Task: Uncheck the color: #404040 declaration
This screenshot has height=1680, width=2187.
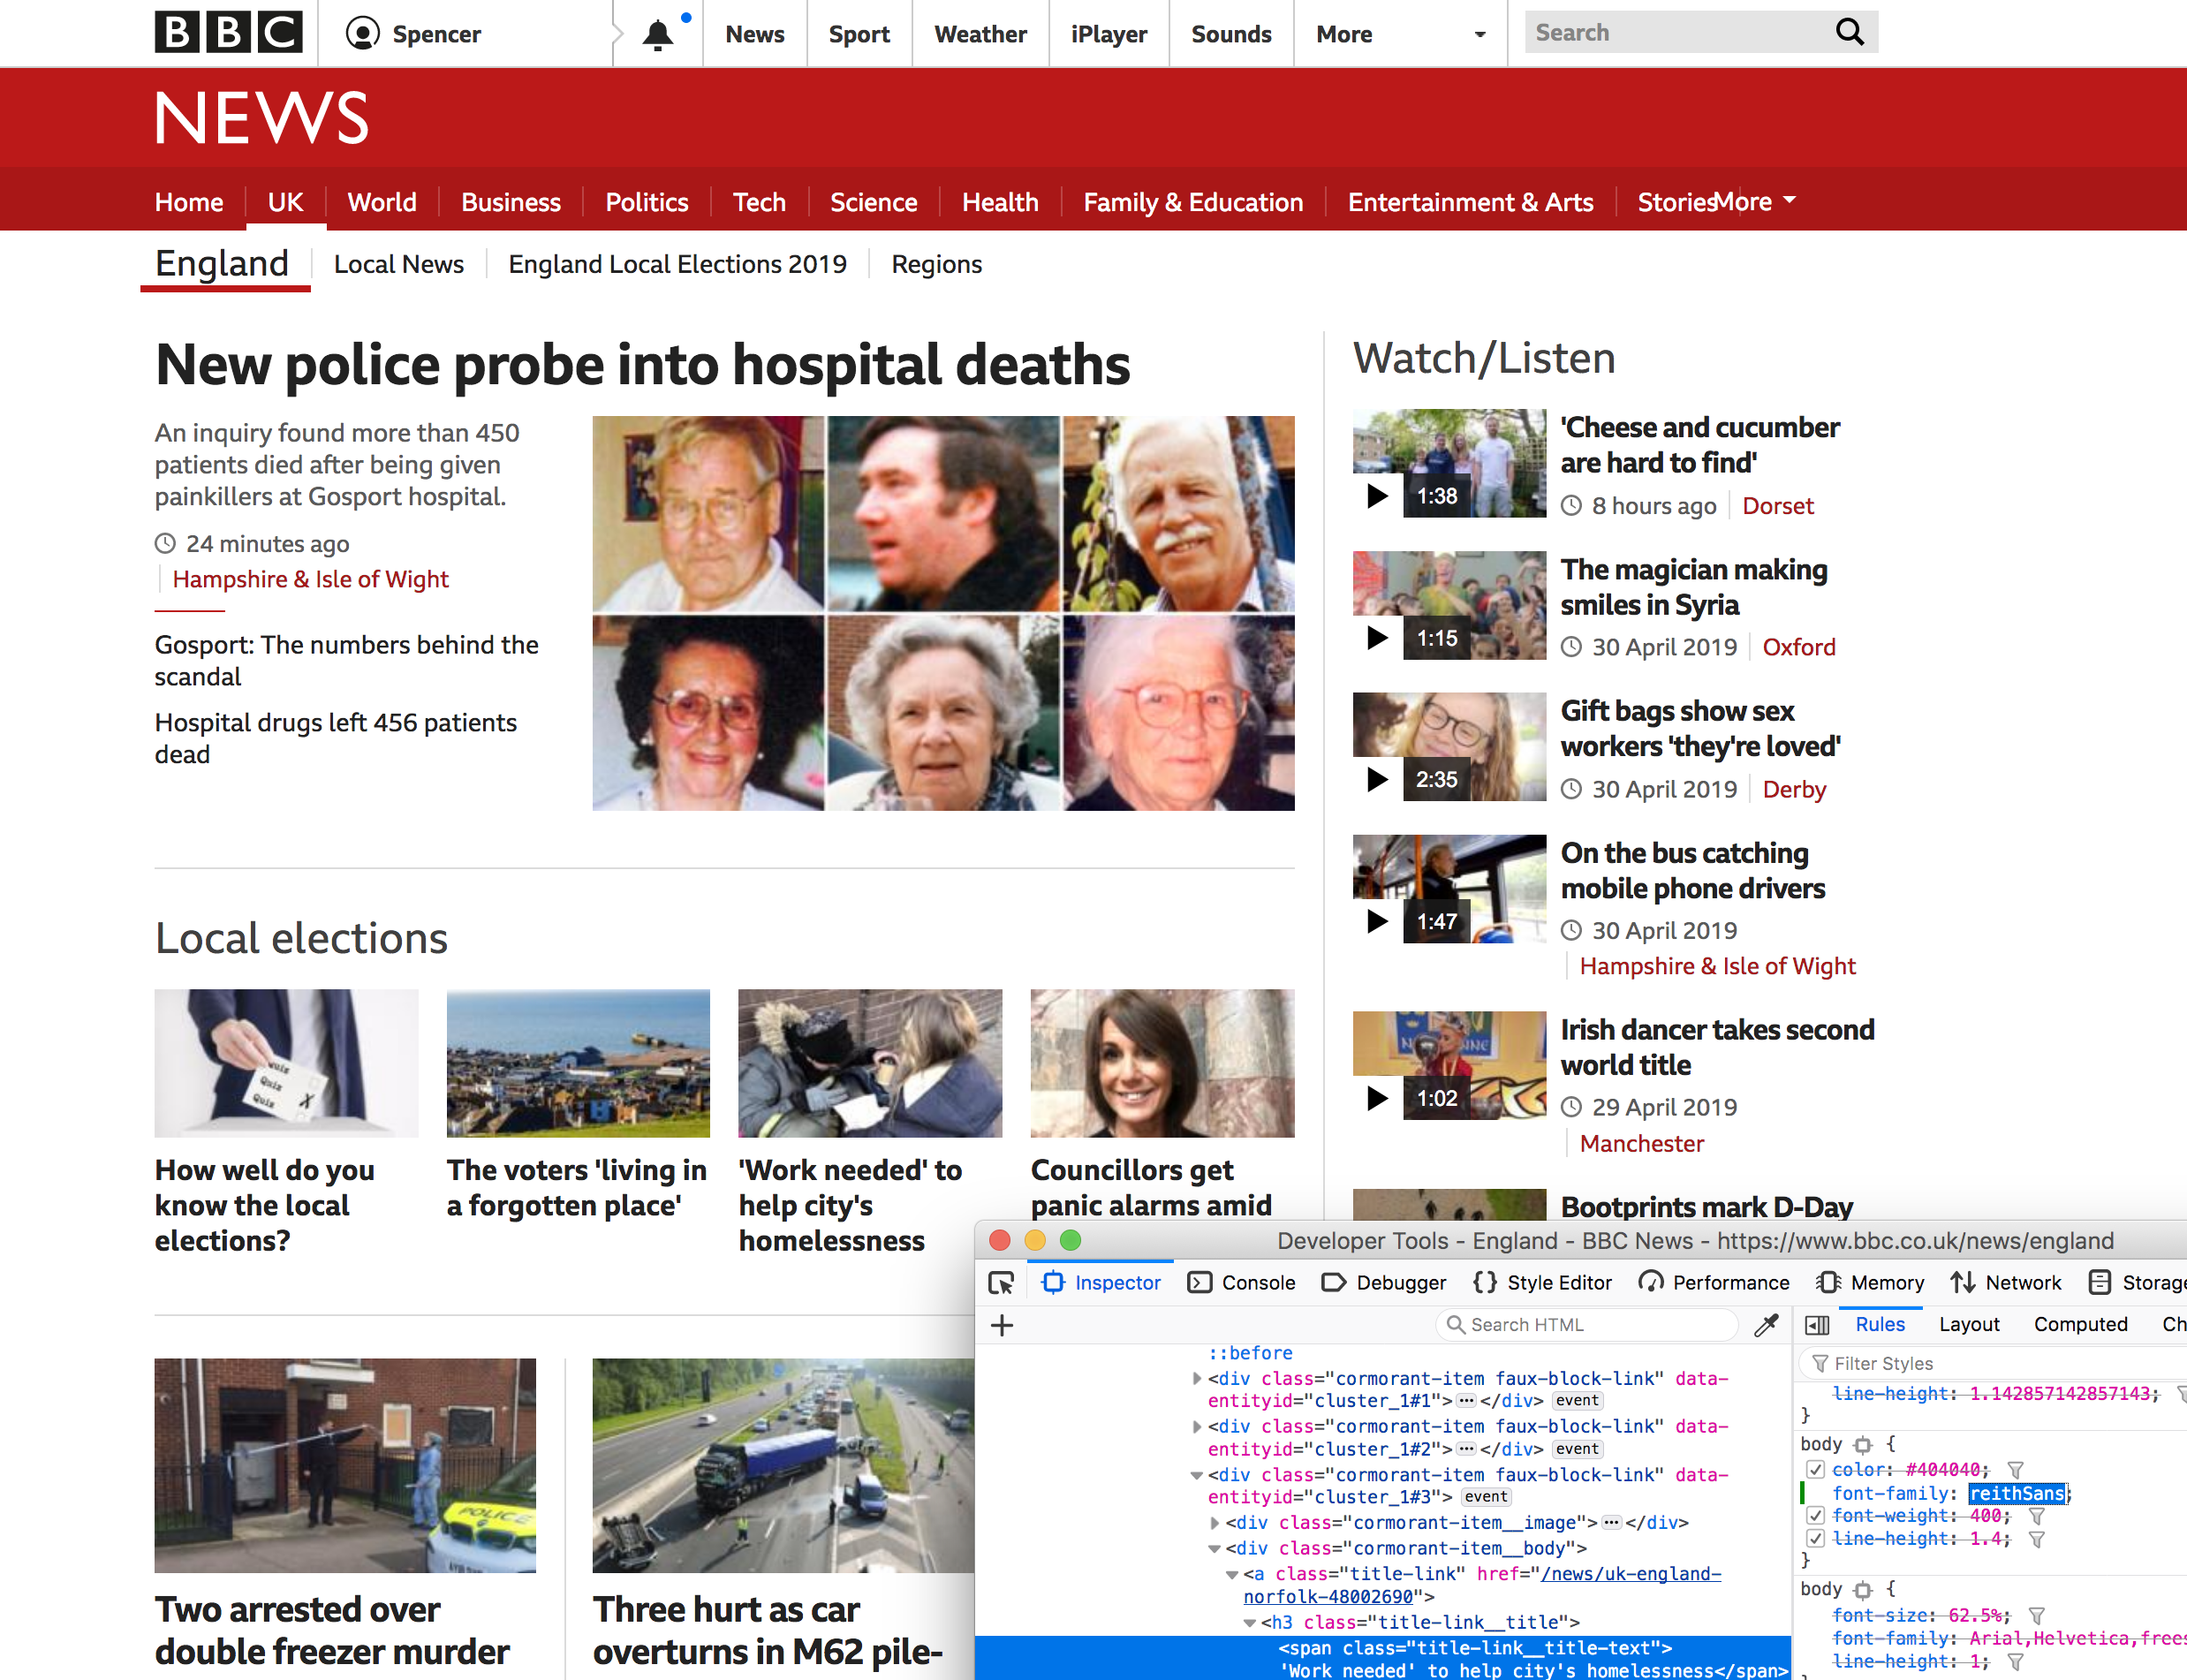Action: click(x=1816, y=1470)
